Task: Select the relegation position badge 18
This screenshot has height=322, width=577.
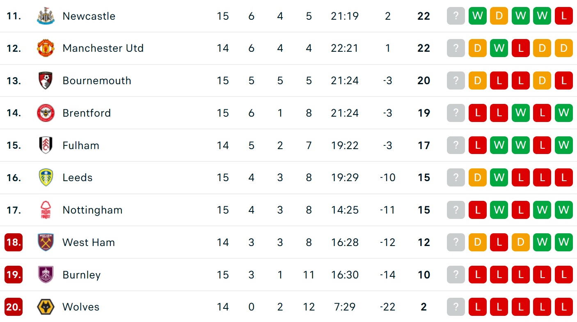Action: (14, 242)
